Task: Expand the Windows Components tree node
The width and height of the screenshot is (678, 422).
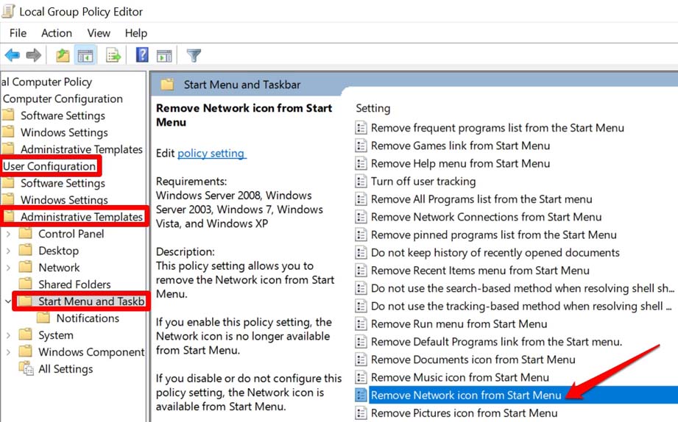Action: 8,352
